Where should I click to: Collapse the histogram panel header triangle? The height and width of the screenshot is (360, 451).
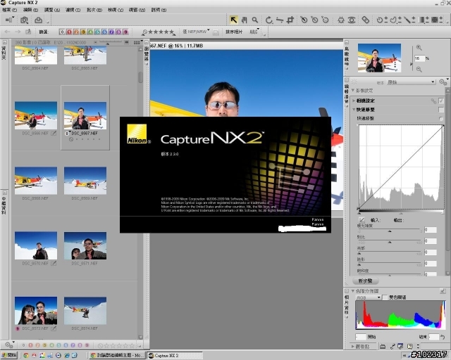352,291
